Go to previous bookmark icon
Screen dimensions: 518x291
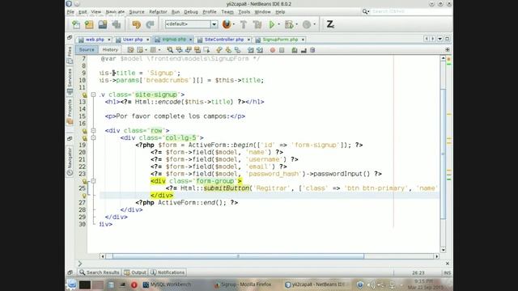point(219,50)
